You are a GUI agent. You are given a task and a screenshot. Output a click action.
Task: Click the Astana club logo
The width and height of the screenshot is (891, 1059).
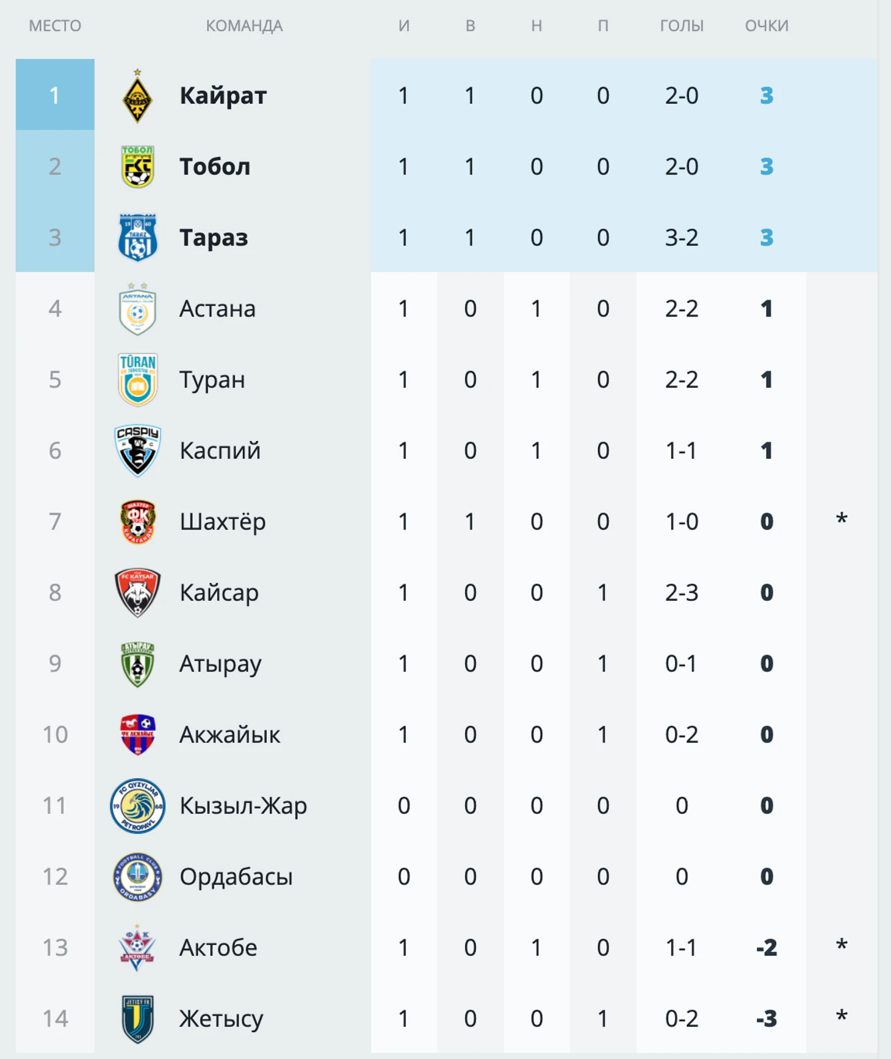click(x=137, y=309)
